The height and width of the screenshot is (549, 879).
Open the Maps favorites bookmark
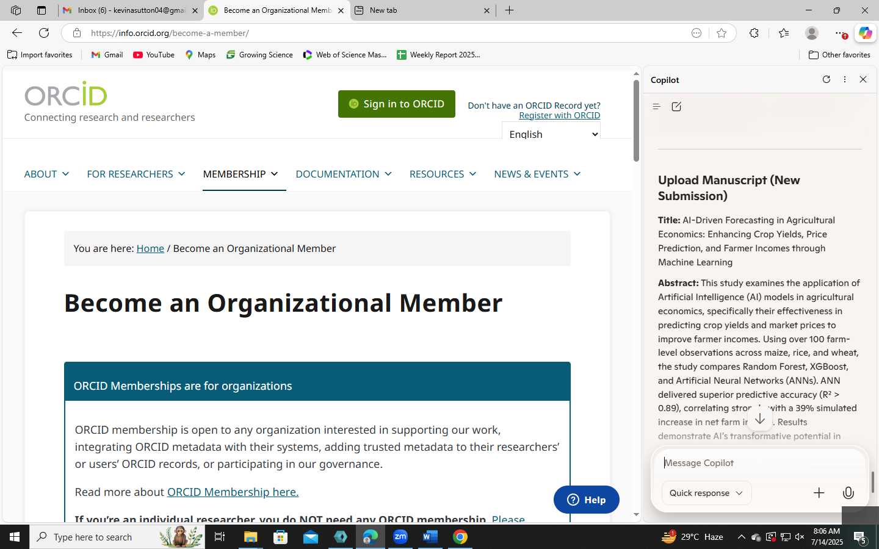tap(200, 55)
